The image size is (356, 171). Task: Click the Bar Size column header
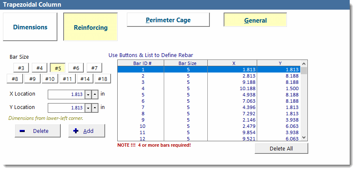pos(188,63)
